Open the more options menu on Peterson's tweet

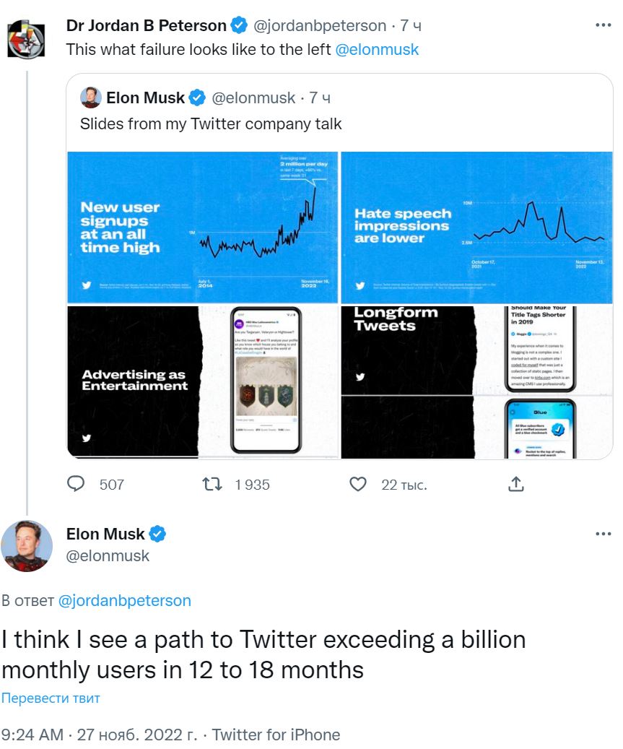point(603,25)
